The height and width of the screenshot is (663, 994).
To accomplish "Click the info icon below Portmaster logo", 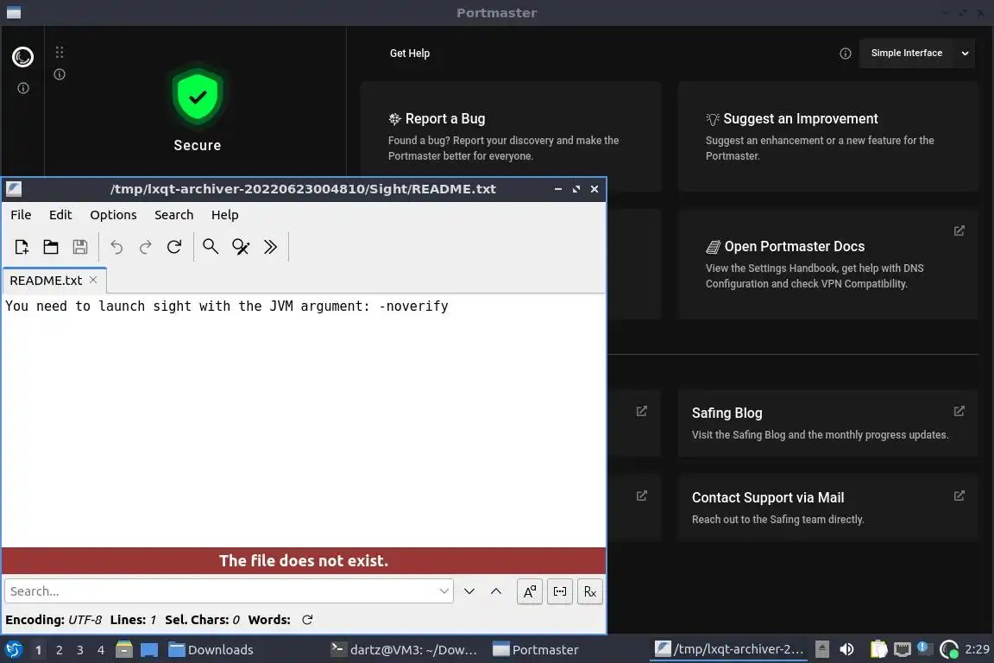I will (22, 88).
